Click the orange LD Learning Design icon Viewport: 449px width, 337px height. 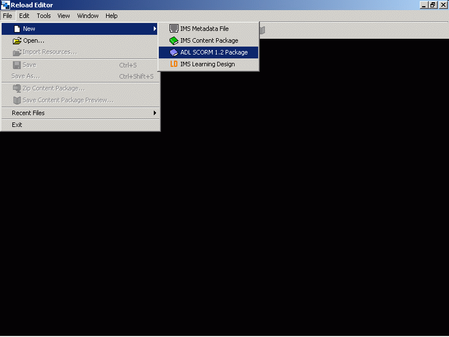(174, 64)
